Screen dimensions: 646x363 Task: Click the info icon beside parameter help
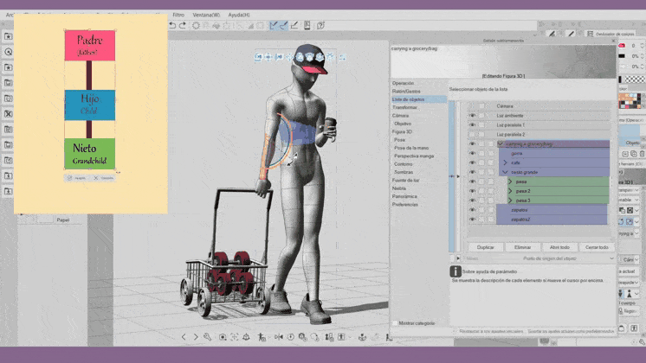[455, 271]
